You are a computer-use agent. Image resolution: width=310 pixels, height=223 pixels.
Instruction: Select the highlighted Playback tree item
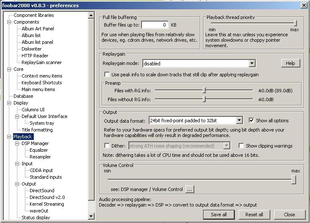pyautogui.click(x=23, y=137)
